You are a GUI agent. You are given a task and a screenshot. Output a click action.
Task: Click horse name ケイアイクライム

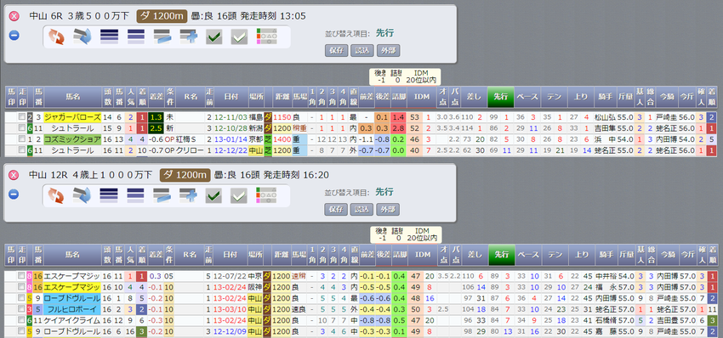coord(73,320)
